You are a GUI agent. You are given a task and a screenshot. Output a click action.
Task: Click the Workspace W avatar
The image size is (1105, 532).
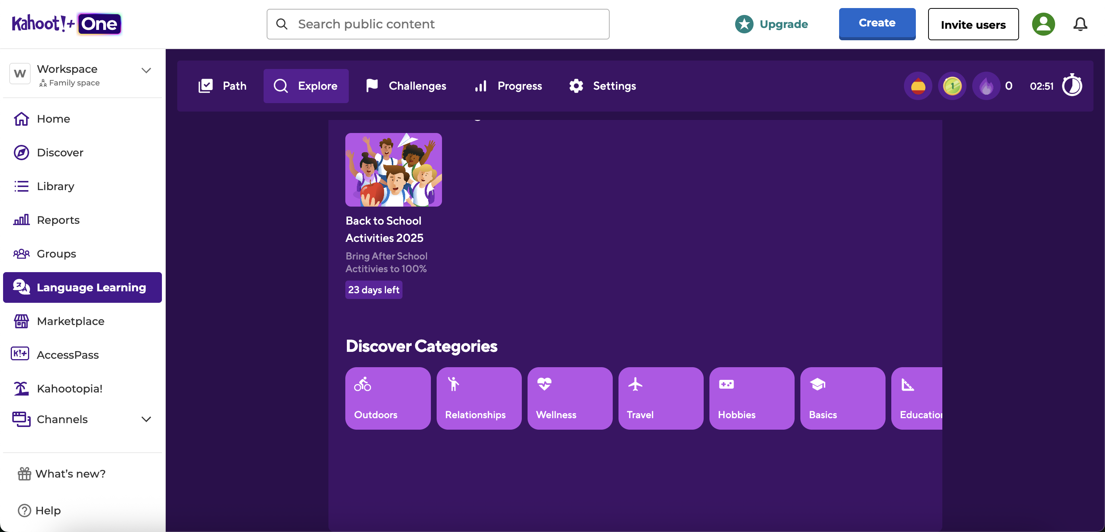click(20, 74)
